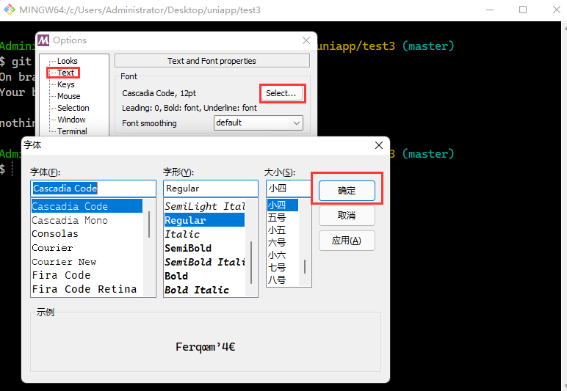Click the 字形 font style input field

211,189
